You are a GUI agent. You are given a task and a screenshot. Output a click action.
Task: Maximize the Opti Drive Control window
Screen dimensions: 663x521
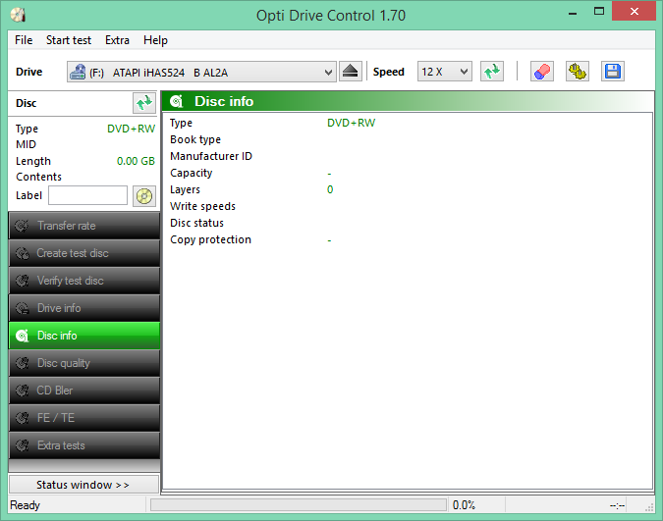[599, 11]
